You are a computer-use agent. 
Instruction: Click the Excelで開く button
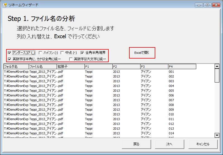point(142,53)
